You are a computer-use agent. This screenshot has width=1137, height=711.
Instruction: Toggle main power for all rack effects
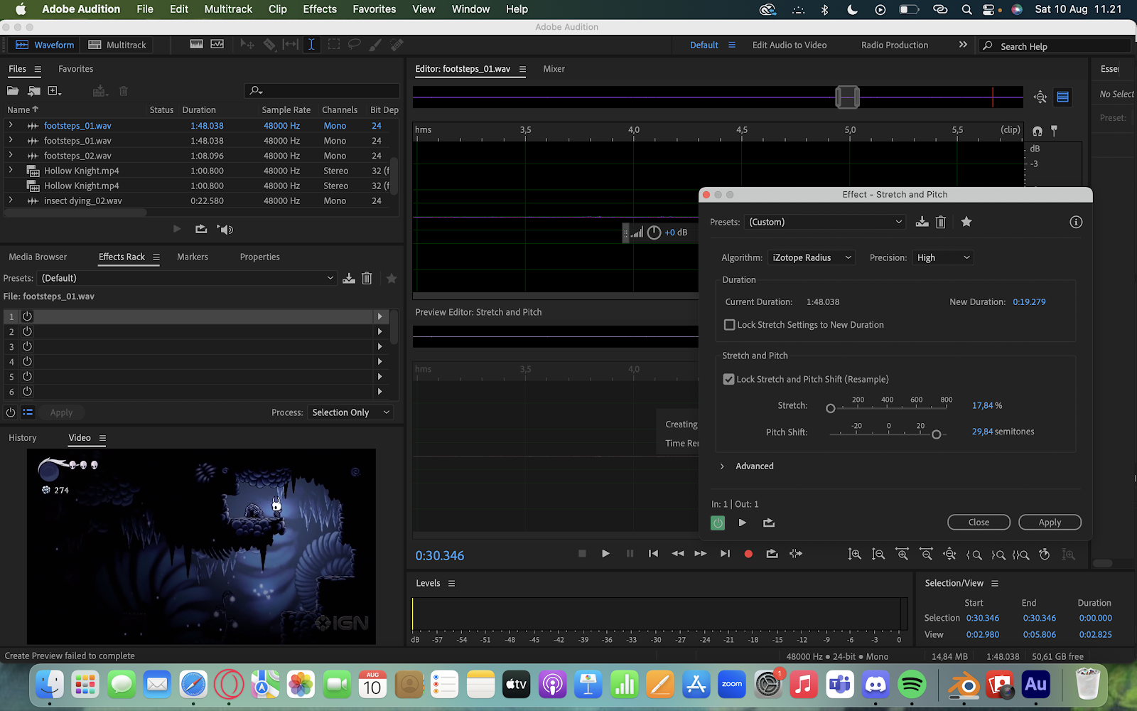[11, 412]
